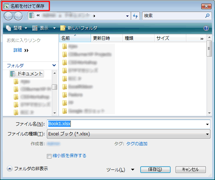Select ドキュメント in the folder tree

click(x=26, y=74)
